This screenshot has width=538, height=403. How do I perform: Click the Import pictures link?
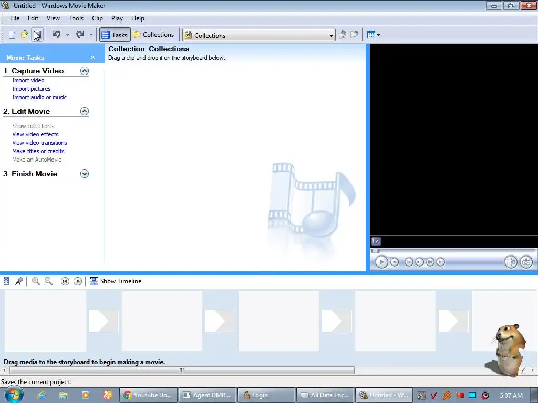pyautogui.click(x=31, y=89)
